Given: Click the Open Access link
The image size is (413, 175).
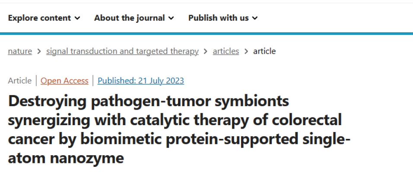Looking at the screenshot, I should (x=64, y=80).
